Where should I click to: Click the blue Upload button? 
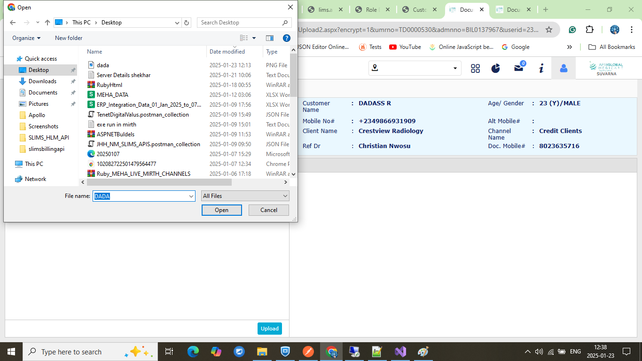tap(269, 329)
